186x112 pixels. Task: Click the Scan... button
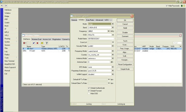point(125,45)
